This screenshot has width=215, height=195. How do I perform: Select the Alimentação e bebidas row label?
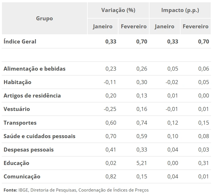pyautogui.click(x=34, y=69)
